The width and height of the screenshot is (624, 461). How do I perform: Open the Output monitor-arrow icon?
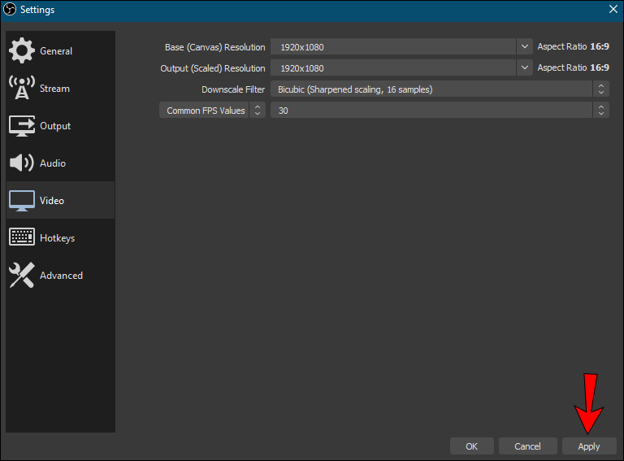point(21,126)
